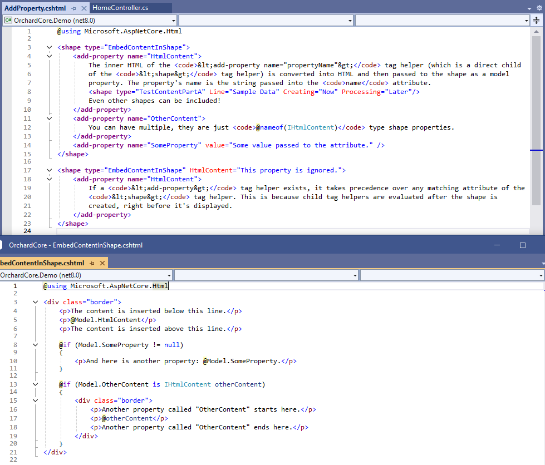545x465 pixels.
Task: Click class="border" on line 15
Action: tap(121, 400)
